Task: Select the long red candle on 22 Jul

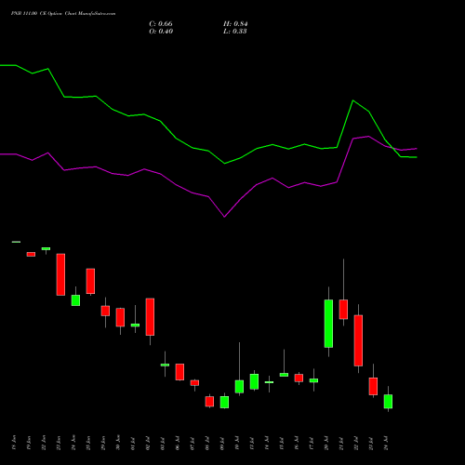Action: click(x=358, y=340)
